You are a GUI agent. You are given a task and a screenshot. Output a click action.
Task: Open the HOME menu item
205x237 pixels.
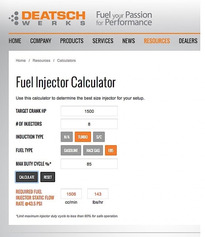click(15, 41)
